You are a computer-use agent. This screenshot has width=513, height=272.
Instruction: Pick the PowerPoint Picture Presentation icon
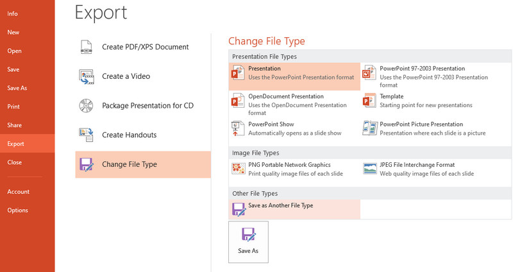(370, 128)
